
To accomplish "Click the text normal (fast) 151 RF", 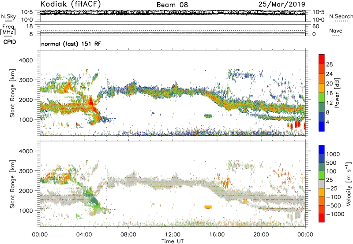I will point(71,44).
